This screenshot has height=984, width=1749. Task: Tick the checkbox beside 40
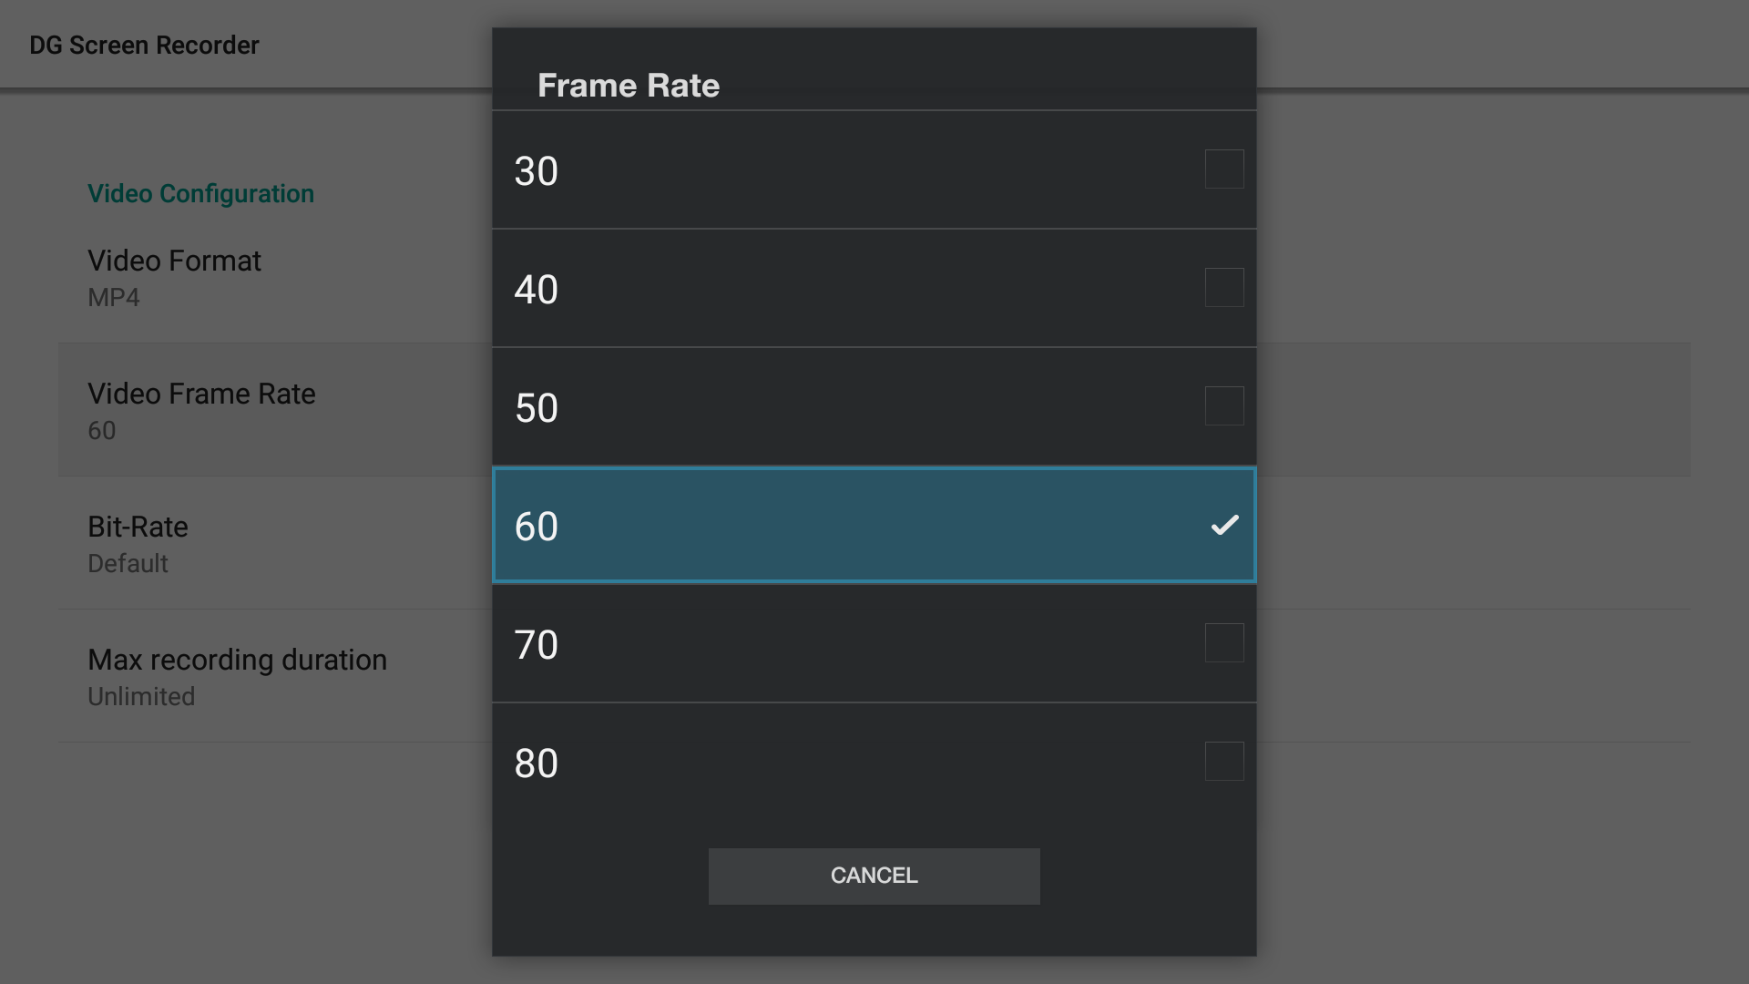(1224, 288)
